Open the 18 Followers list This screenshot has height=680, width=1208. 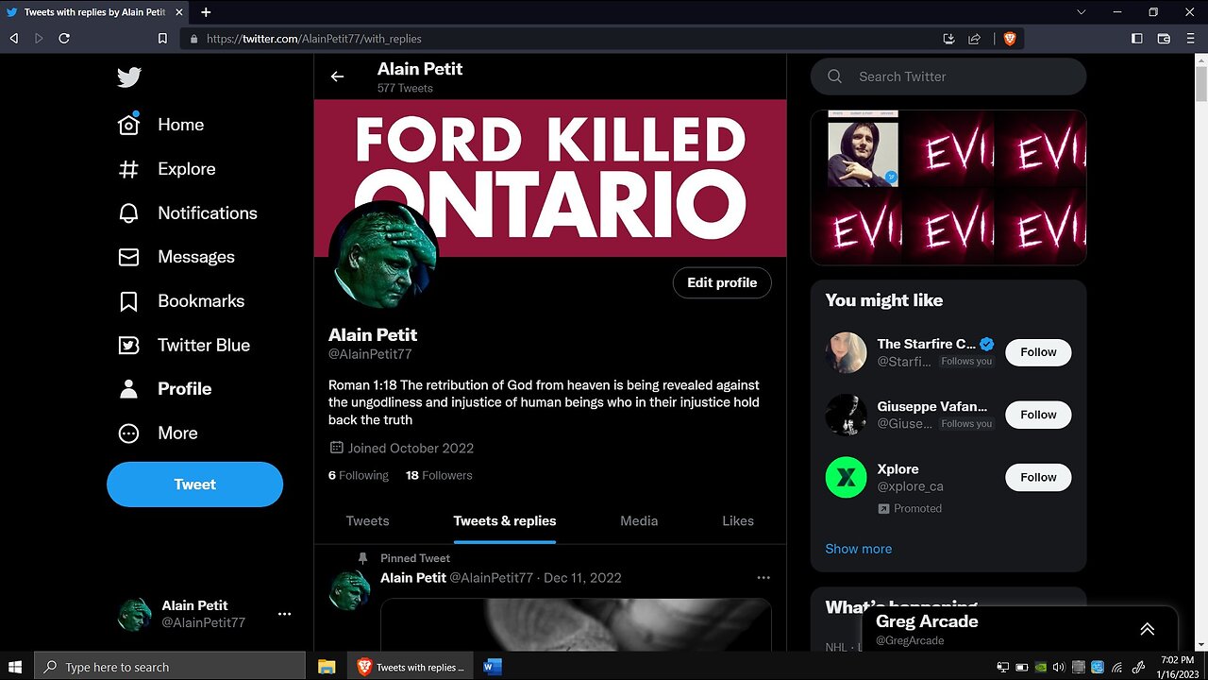pyautogui.click(x=439, y=475)
